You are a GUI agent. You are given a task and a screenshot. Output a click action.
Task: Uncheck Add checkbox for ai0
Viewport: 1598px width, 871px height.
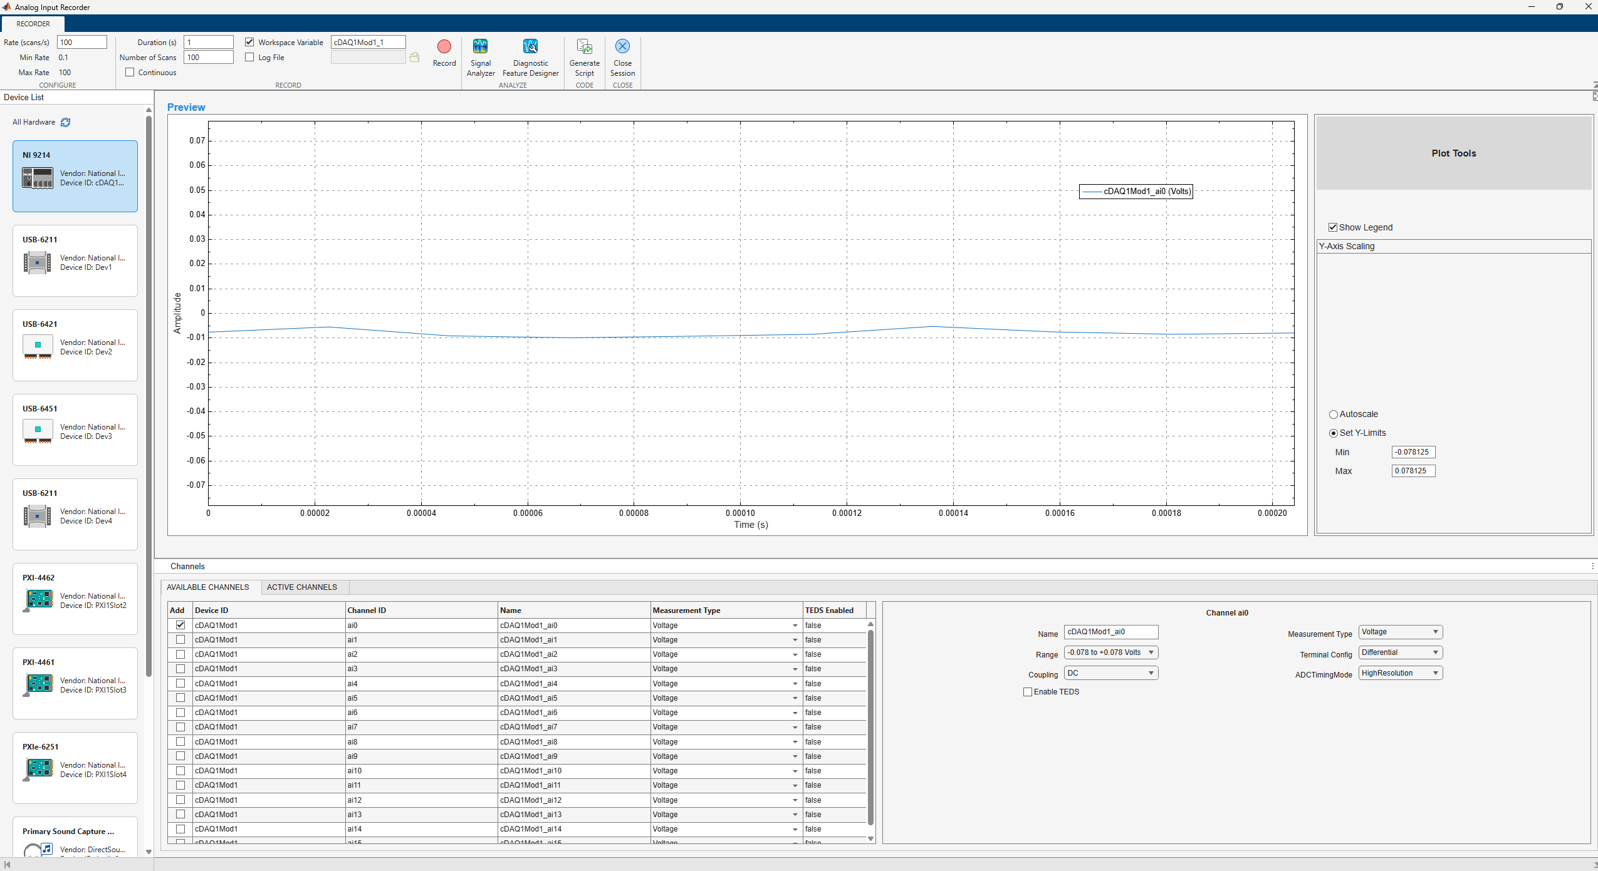[180, 625]
